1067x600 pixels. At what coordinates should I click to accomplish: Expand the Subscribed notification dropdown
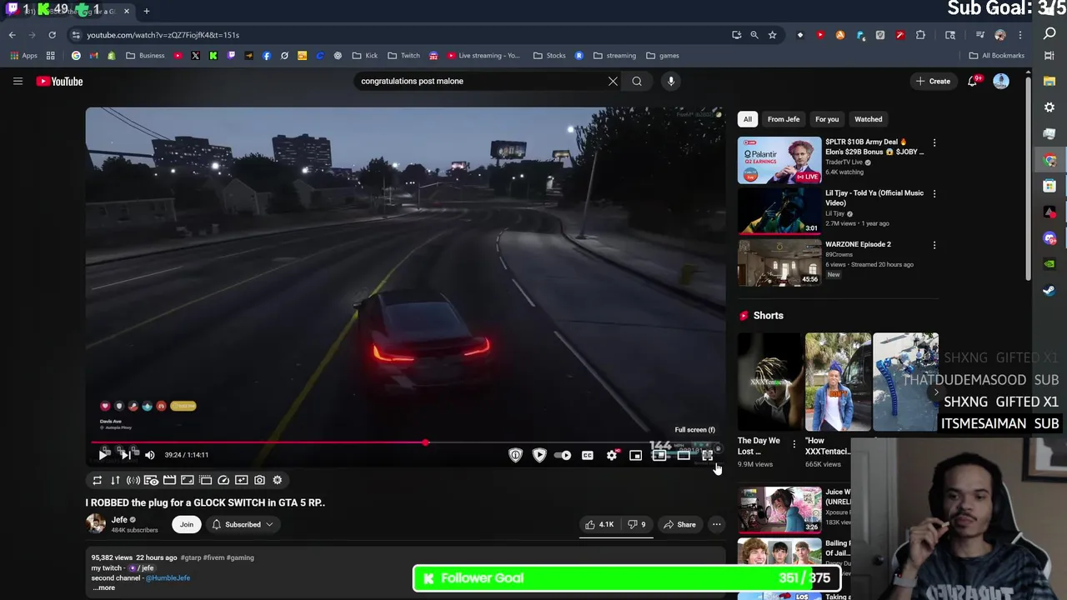tap(243, 524)
